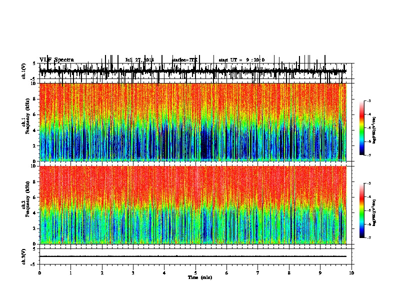Click the ch.1 spectrogram panel
Image resolution: width=396 pixels, height=306 pixels.
(193, 122)
